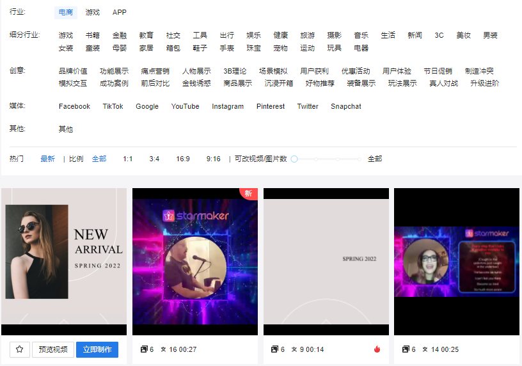Choose 宠物 sub-industry
522x366 pixels.
280,48
